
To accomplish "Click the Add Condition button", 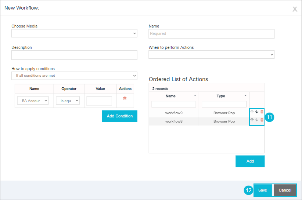I will pos(119,116).
